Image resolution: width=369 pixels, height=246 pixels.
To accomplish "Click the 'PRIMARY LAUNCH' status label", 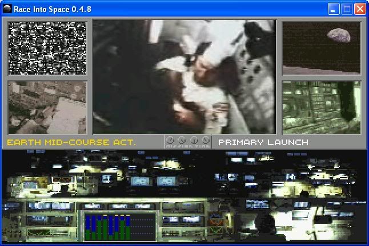I will click(x=263, y=142).
